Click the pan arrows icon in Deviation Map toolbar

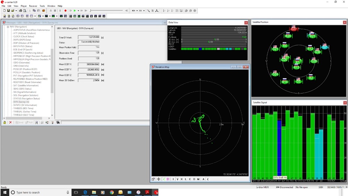point(158,179)
